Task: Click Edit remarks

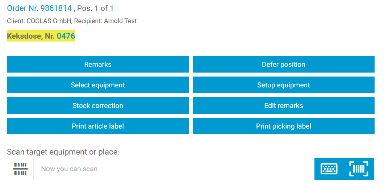Action: click(x=284, y=106)
